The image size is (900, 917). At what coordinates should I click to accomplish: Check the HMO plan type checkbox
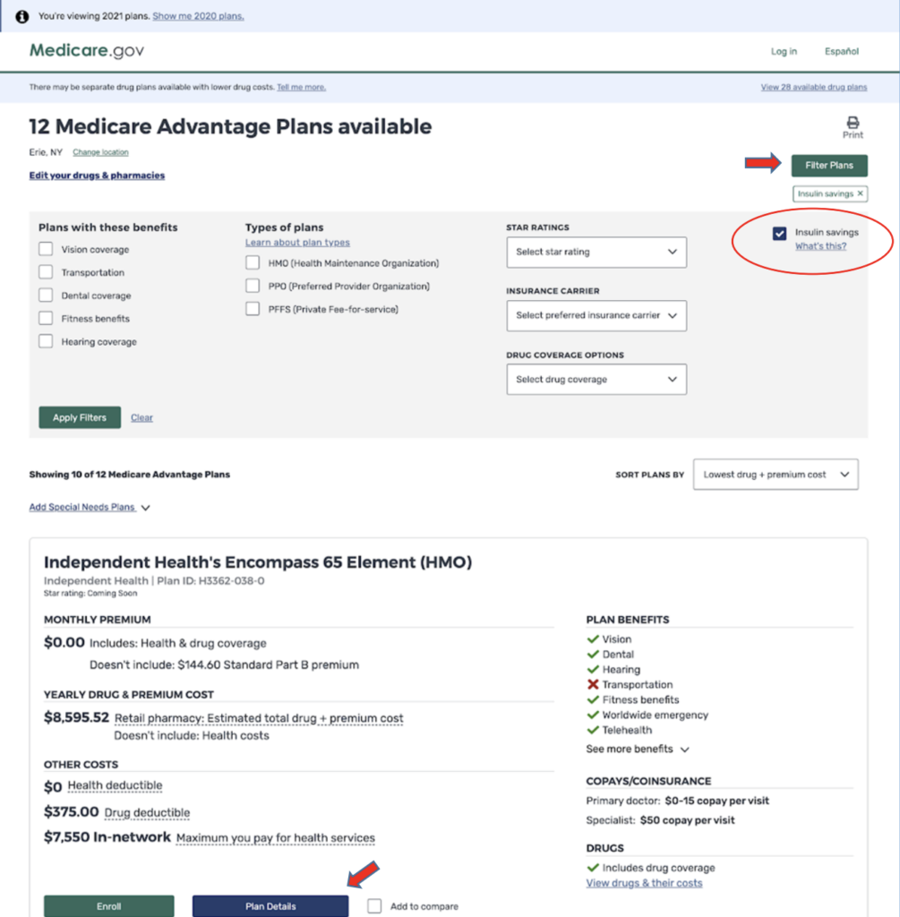(x=253, y=262)
